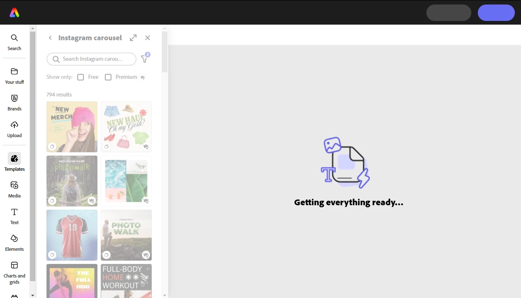
Task: Open the Text panel
Action: click(x=14, y=216)
